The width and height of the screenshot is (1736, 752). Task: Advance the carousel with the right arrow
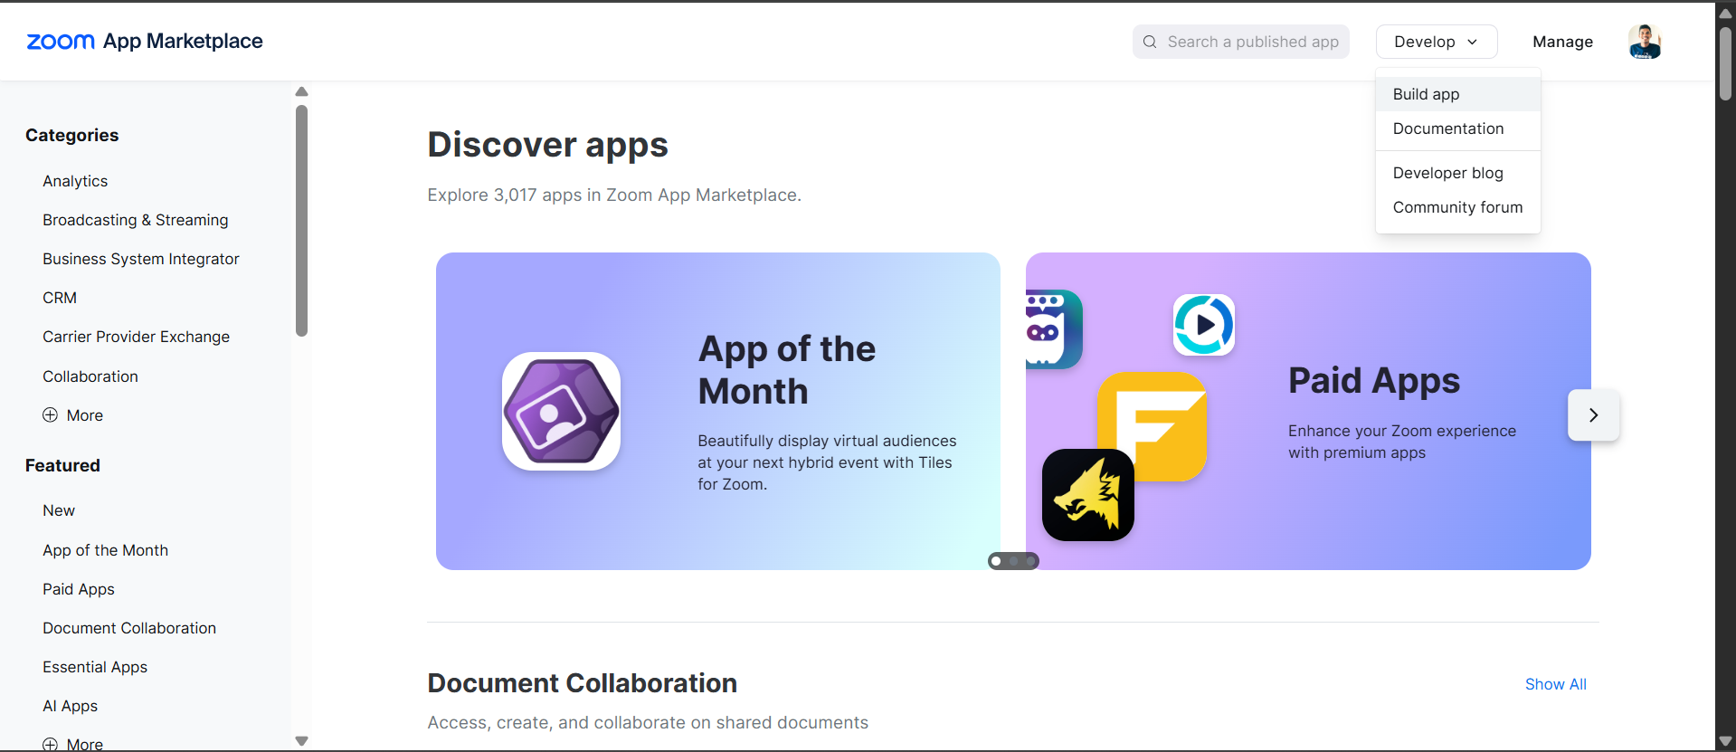click(x=1593, y=415)
